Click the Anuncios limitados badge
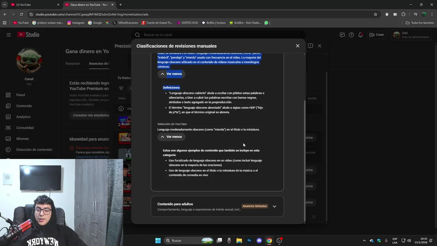Viewport: 437px width, 246px height. (x=255, y=206)
